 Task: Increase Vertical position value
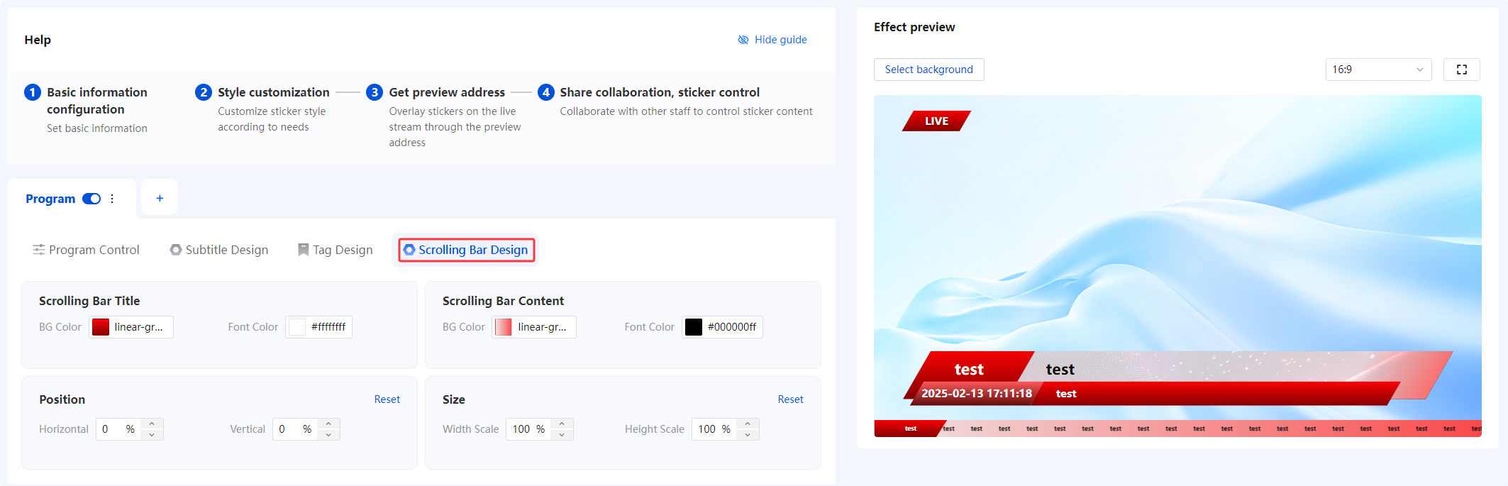pyautogui.click(x=328, y=424)
